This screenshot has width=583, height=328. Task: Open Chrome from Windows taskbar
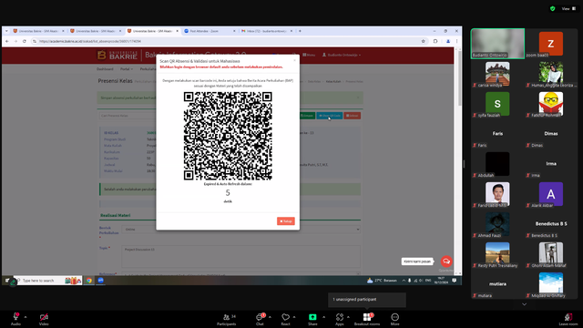pyautogui.click(x=89, y=281)
